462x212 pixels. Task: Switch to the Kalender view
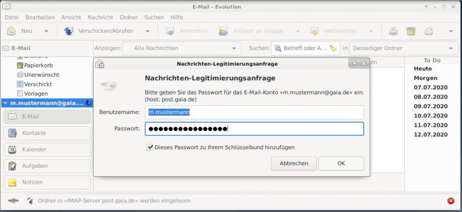coord(47,149)
